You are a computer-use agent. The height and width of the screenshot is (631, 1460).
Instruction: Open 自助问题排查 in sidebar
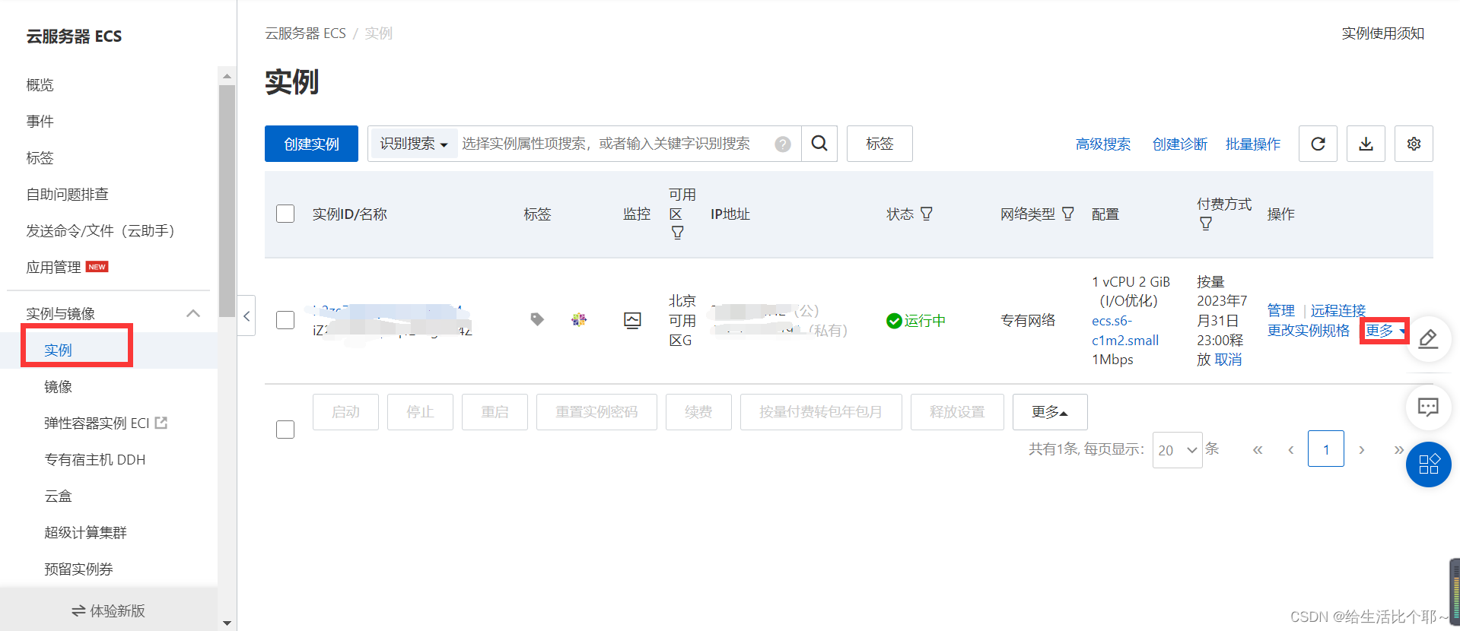68,194
